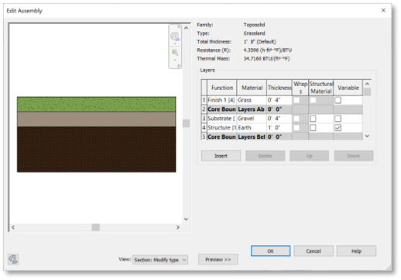401x280 pixels.
Task: Click the layers table scroll down arrow
Action: pos(367,136)
